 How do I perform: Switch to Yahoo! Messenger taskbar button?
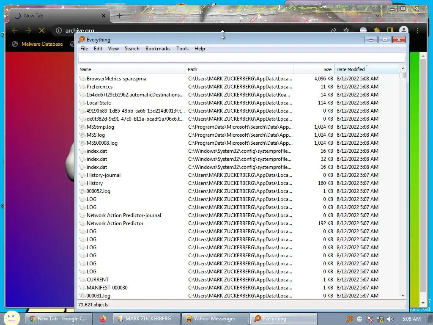coord(215,319)
